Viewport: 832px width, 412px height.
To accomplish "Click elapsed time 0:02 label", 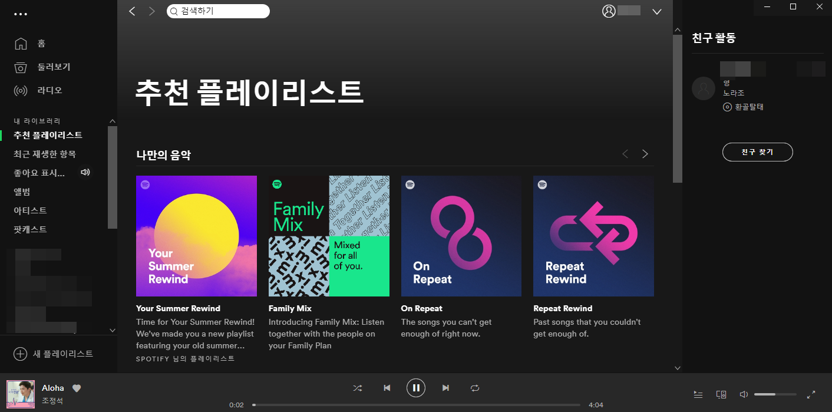I will pyautogui.click(x=236, y=405).
